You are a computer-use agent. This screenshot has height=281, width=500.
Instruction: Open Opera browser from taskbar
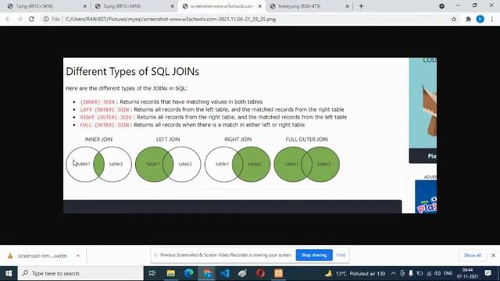pos(260,273)
